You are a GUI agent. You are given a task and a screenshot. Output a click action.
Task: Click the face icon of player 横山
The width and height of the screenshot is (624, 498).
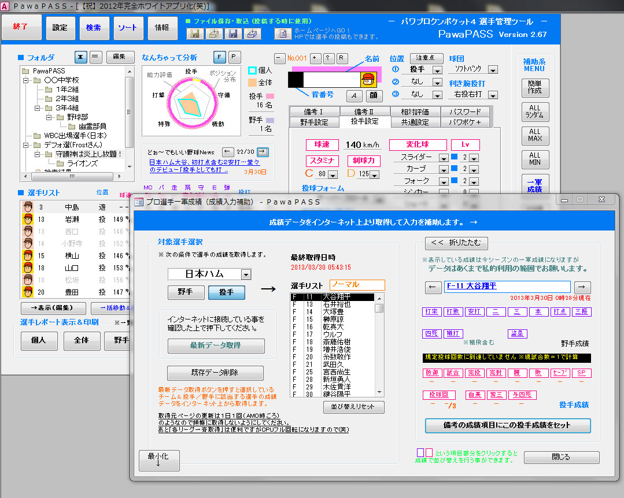pyautogui.click(x=28, y=255)
